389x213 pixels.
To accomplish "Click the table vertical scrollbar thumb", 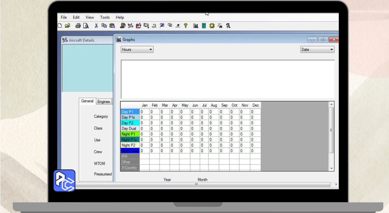I will 331,130.
